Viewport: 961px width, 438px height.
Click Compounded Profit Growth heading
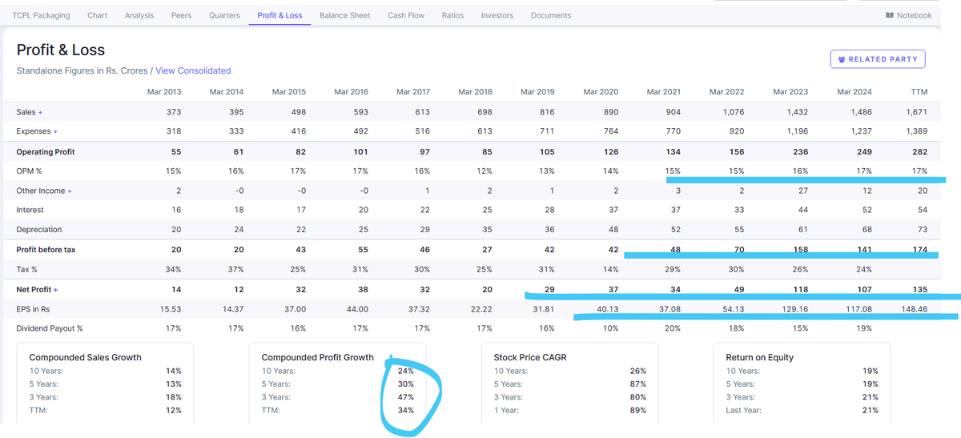pyautogui.click(x=318, y=357)
